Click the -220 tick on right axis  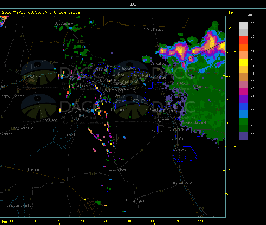[227, 194]
